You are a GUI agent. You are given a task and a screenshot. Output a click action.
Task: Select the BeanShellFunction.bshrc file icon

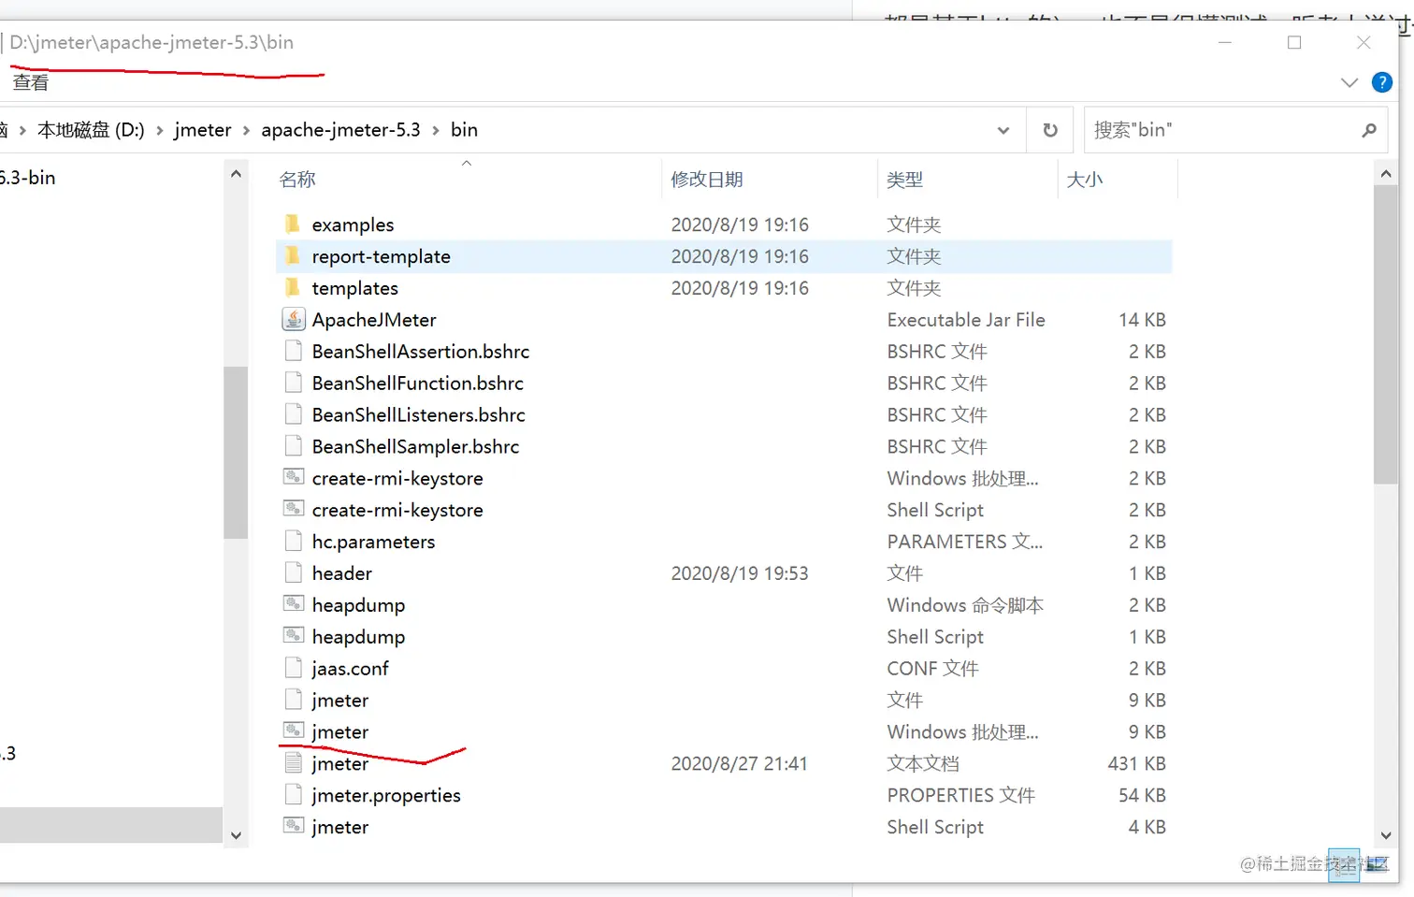(x=294, y=383)
